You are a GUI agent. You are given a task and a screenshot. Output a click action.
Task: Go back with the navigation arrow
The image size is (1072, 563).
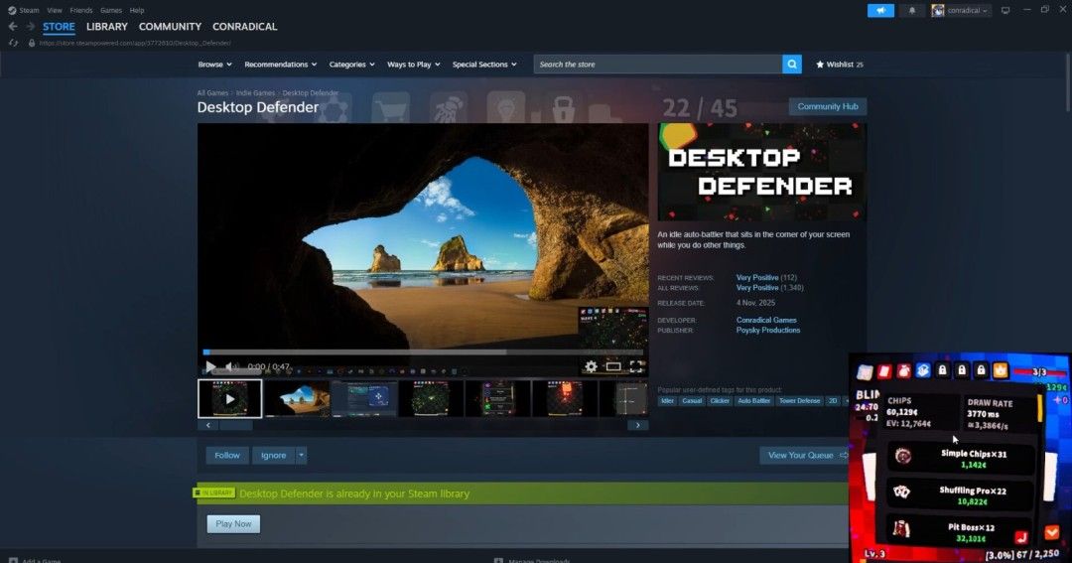tap(13, 27)
